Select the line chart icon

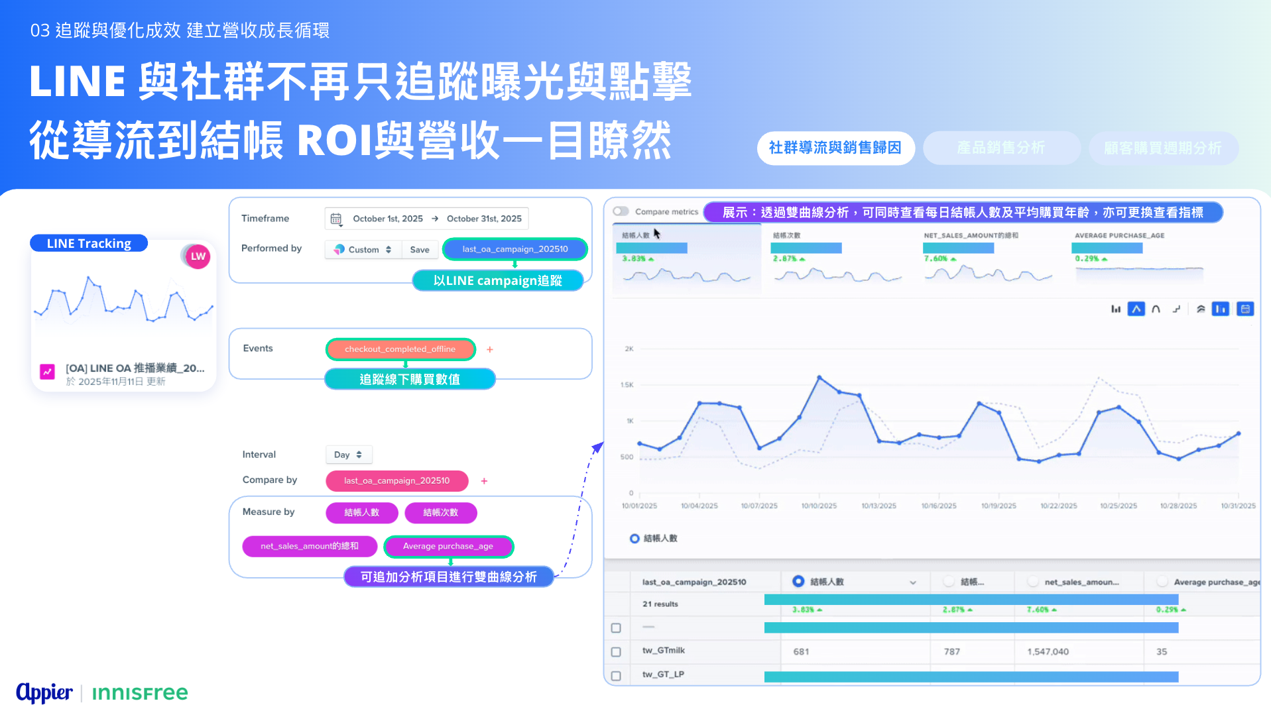click(1136, 309)
